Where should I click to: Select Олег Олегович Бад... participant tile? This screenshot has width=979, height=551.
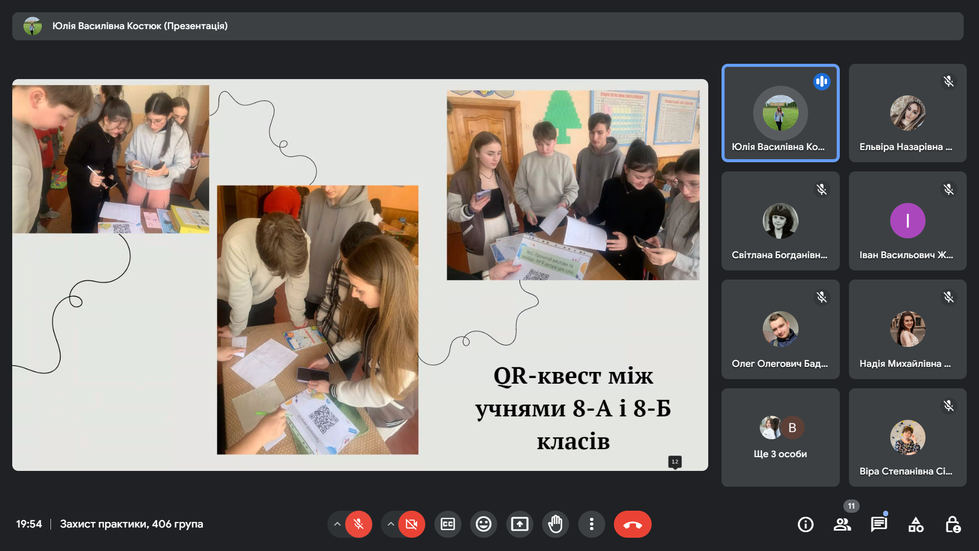[780, 329]
